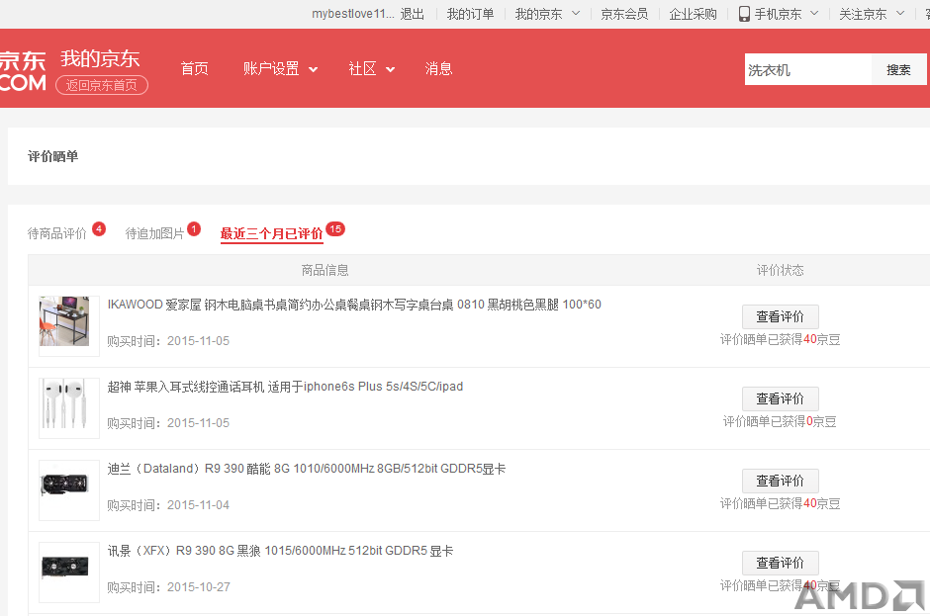
Task: Click 查看评价 for the Dataland R9 390
Action: coord(780,481)
